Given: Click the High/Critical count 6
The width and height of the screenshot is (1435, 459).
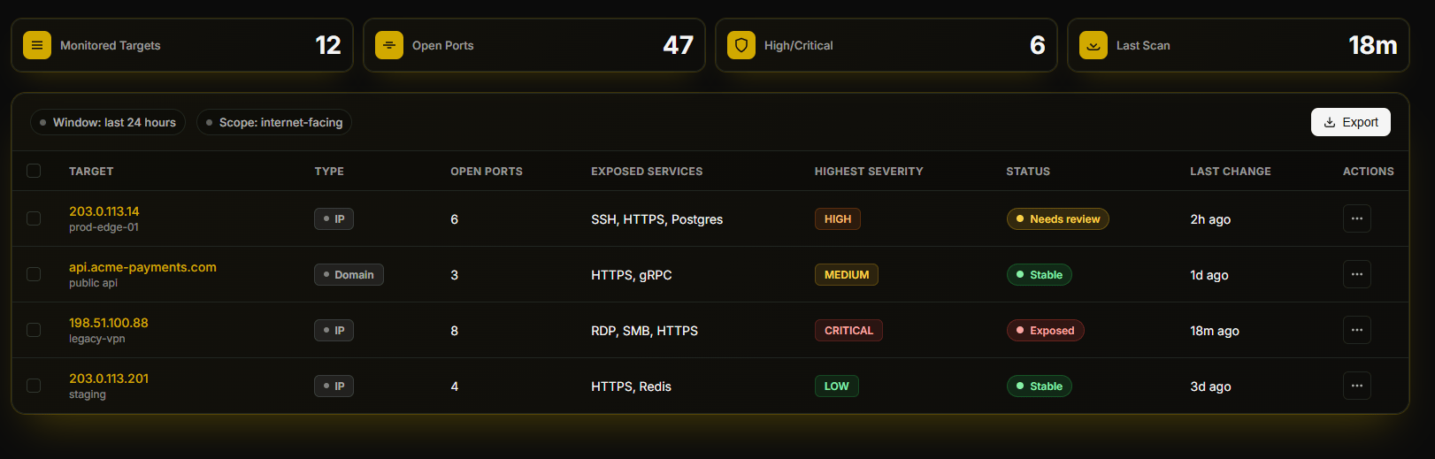Looking at the screenshot, I should pos(1038,45).
